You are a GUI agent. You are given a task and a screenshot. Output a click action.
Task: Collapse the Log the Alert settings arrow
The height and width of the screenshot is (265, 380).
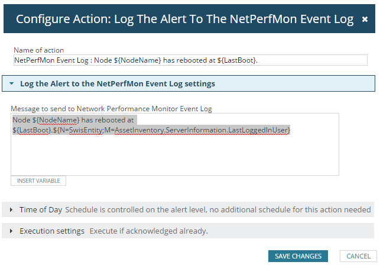11,84
